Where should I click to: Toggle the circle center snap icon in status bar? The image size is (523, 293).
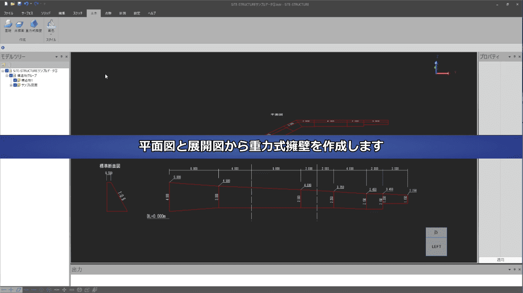pos(42,290)
